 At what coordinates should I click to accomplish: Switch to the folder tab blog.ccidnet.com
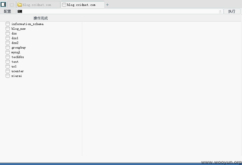pyautogui.click(x=38, y=5)
